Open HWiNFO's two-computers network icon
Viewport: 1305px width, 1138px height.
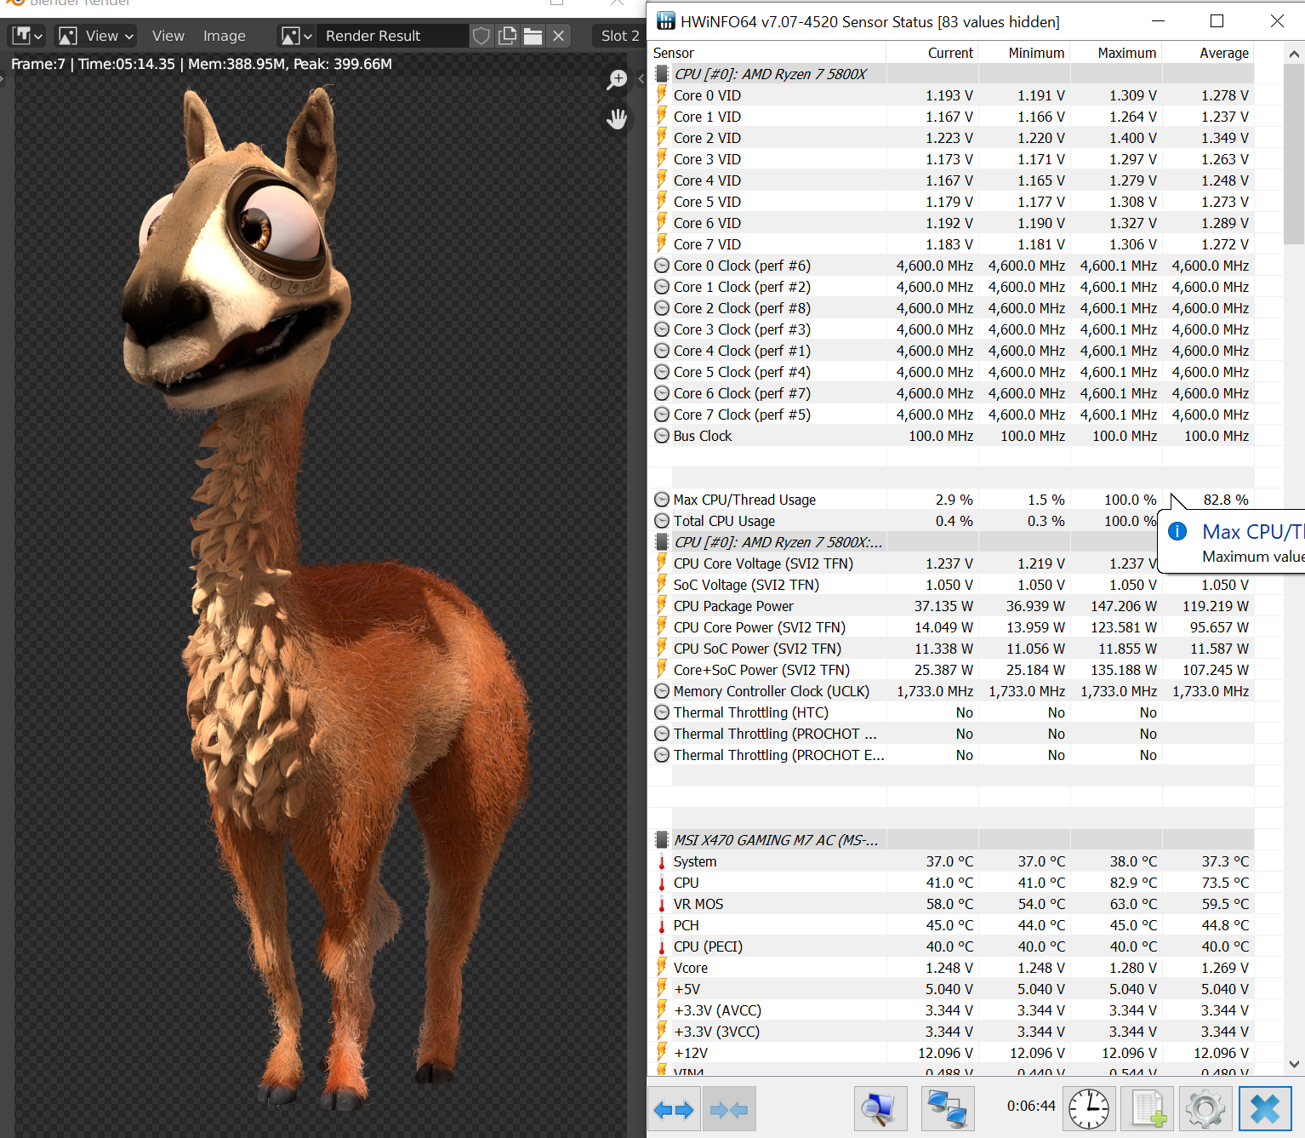click(x=948, y=1109)
